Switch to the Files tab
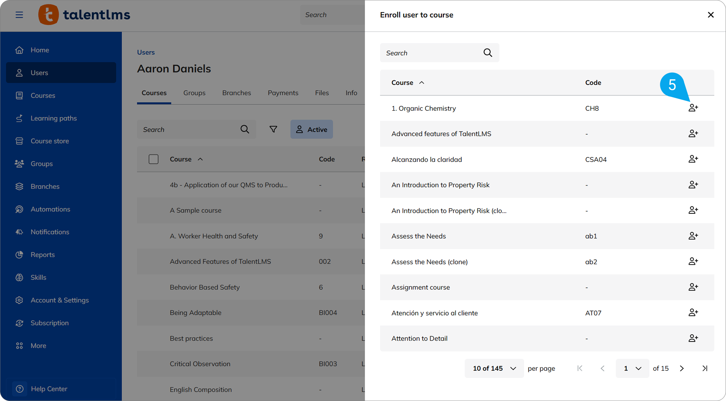Image resolution: width=726 pixels, height=401 pixels. [x=322, y=93]
